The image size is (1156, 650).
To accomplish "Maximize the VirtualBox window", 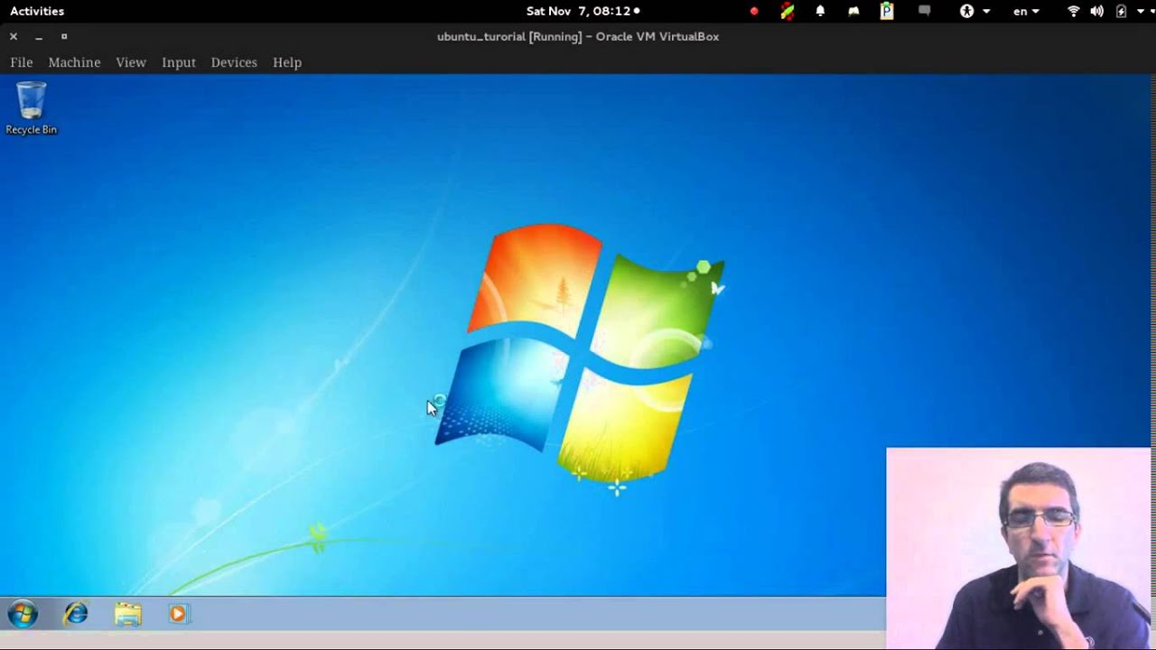I will (x=64, y=36).
